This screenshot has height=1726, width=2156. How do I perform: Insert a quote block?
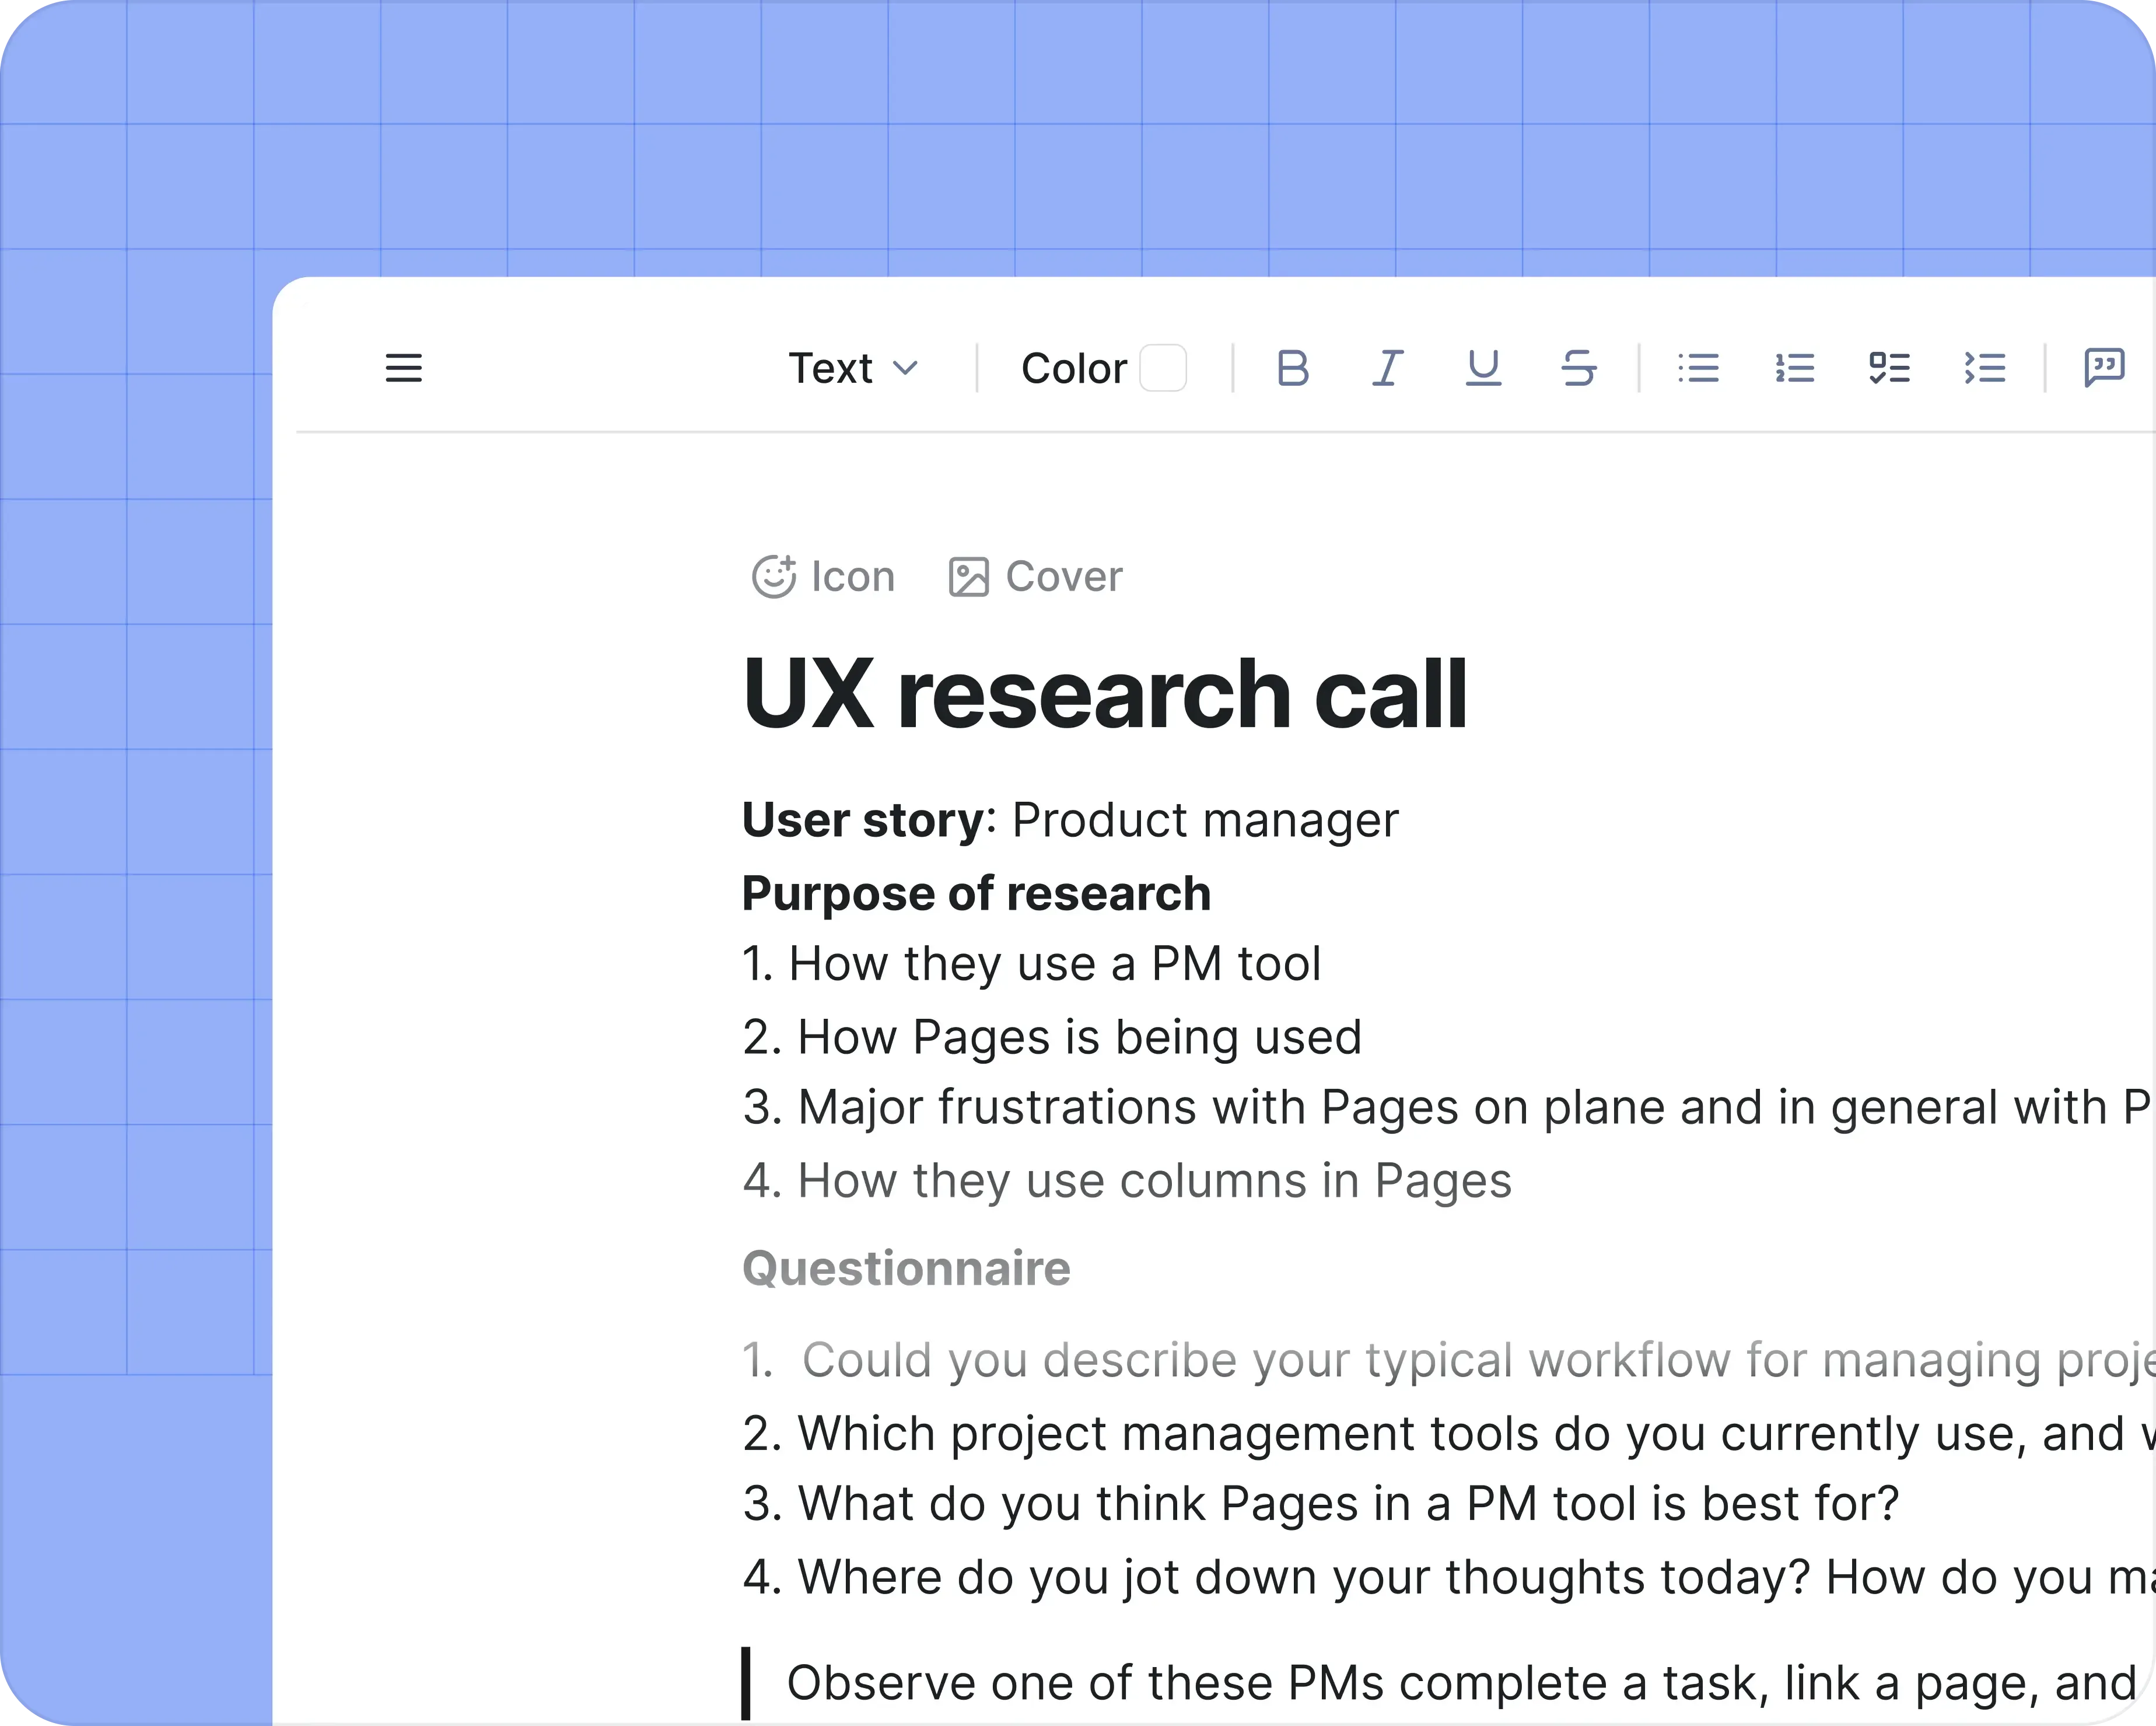click(x=2104, y=368)
